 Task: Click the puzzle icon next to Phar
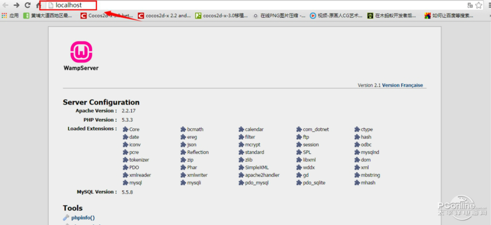pyautogui.click(x=183, y=168)
